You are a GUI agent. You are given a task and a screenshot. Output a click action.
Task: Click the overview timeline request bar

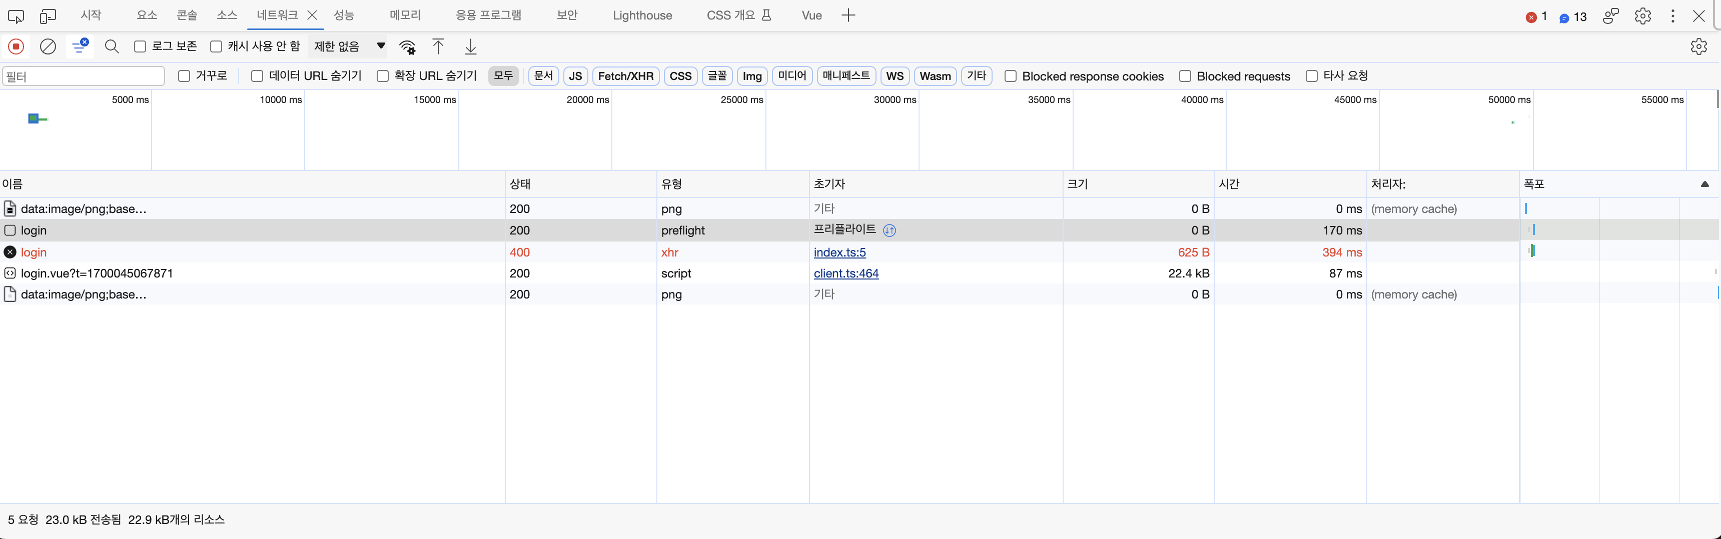coord(38,119)
